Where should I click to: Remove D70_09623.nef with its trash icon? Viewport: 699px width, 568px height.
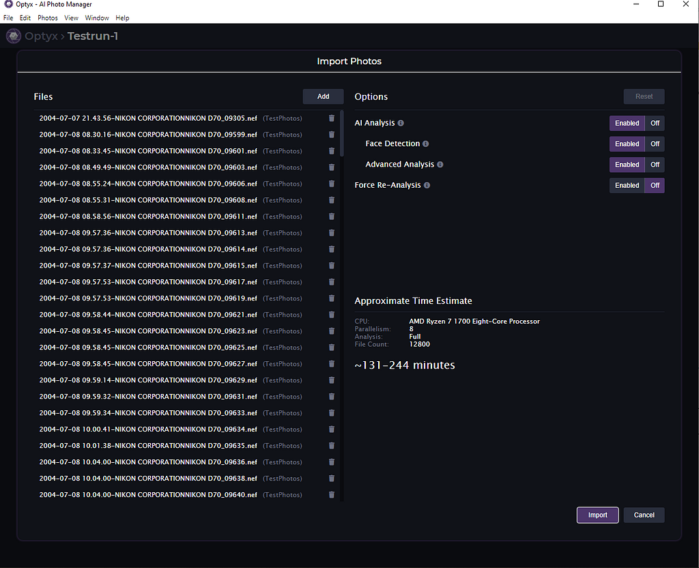pos(331,331)
